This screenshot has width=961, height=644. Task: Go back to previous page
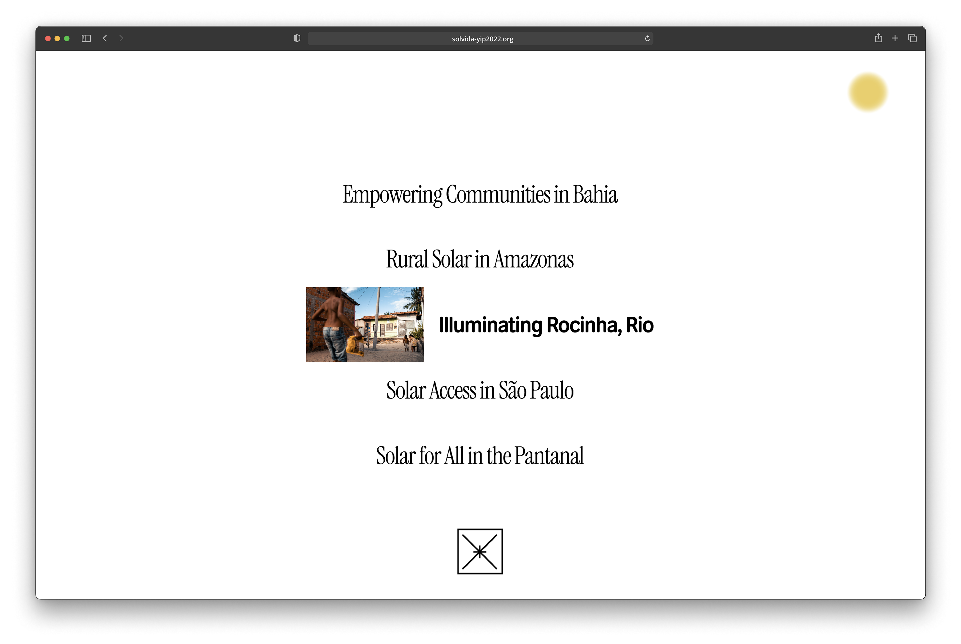point(105,39)
